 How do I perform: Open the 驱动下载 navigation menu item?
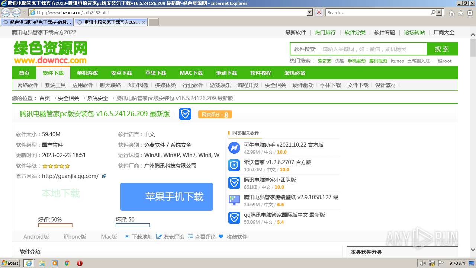pos(226,73)
